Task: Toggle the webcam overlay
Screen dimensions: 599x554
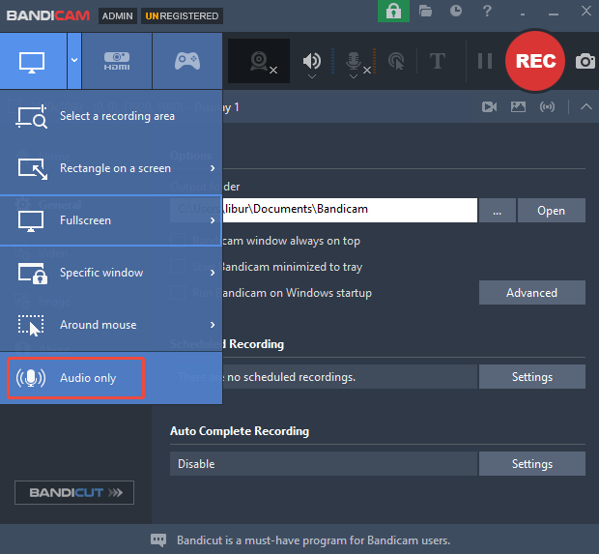Action: (x=259, y=61)
